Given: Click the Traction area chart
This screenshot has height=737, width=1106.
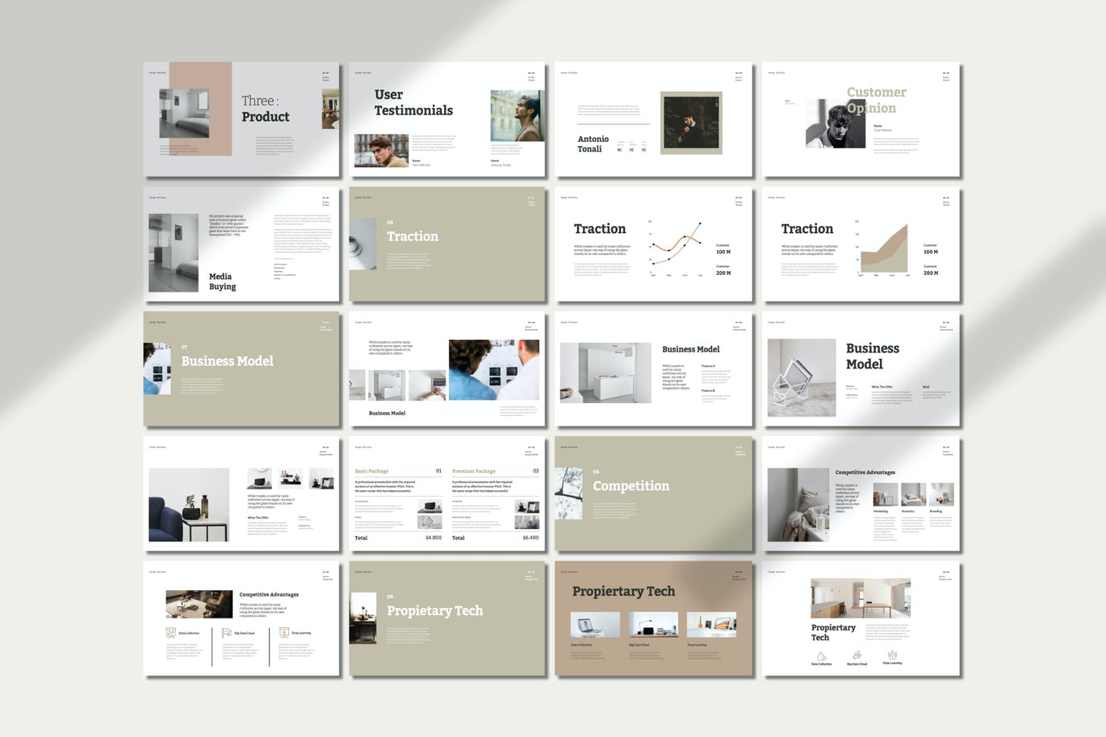Looking at the screenshot, I should click(x=884, y=250).
